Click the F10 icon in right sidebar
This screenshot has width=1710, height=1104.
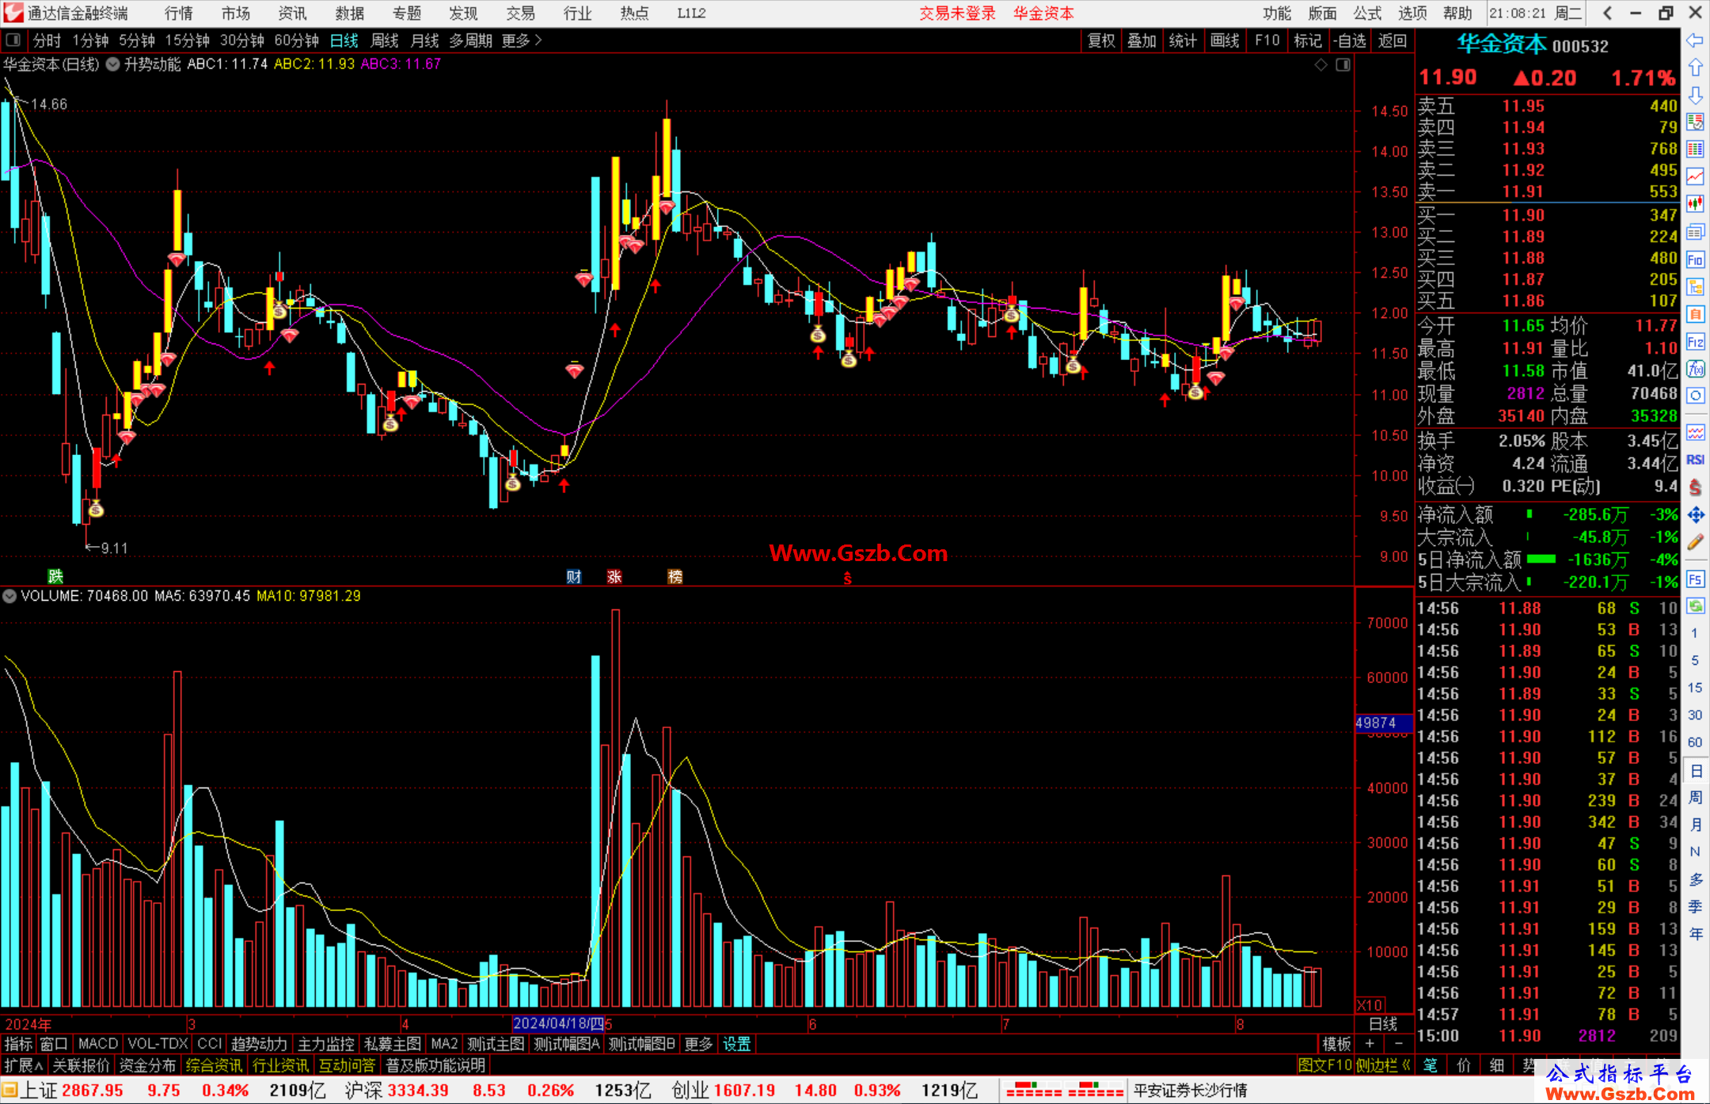(x=1695, y=260)
